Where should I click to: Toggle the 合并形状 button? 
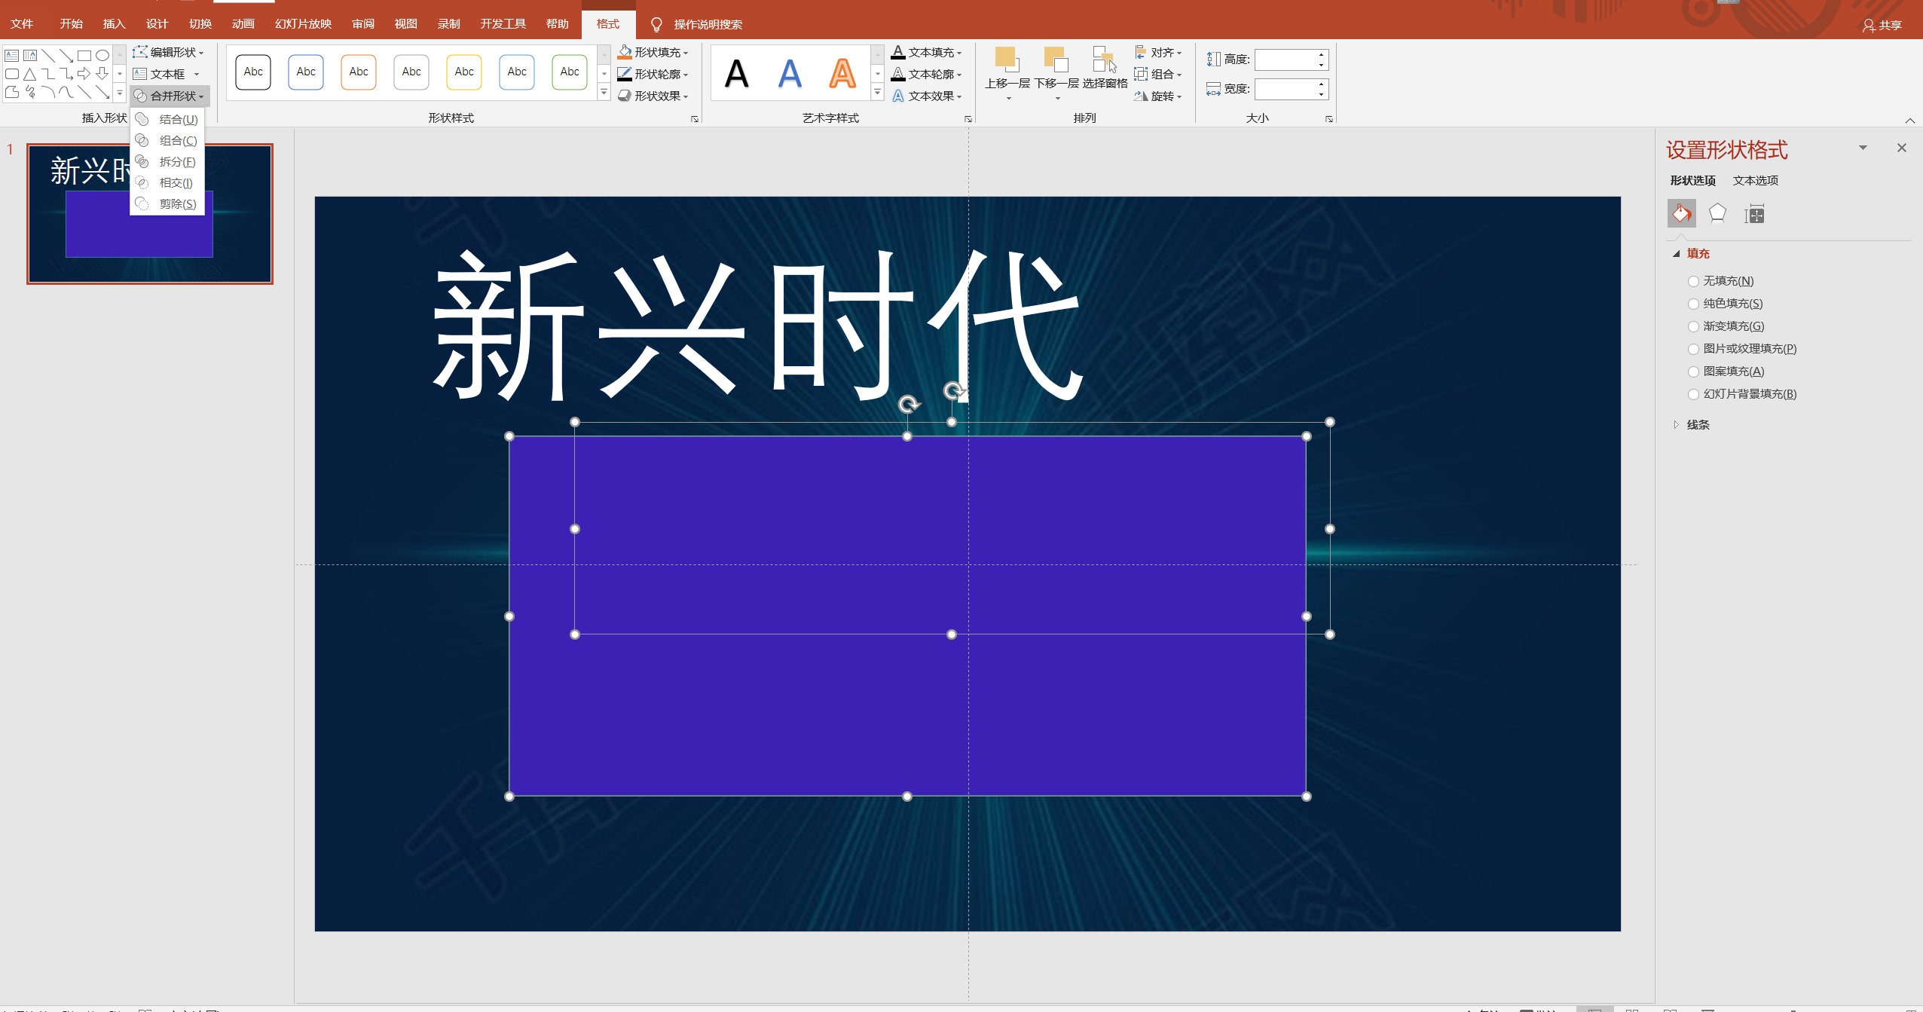(x=169, y=96)
